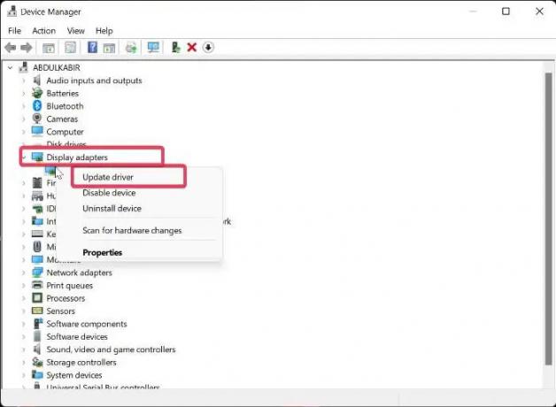The height and width of the screenshot is (407, 556).
Task: Select the Sensors tree item
Action: coord(60,311)
